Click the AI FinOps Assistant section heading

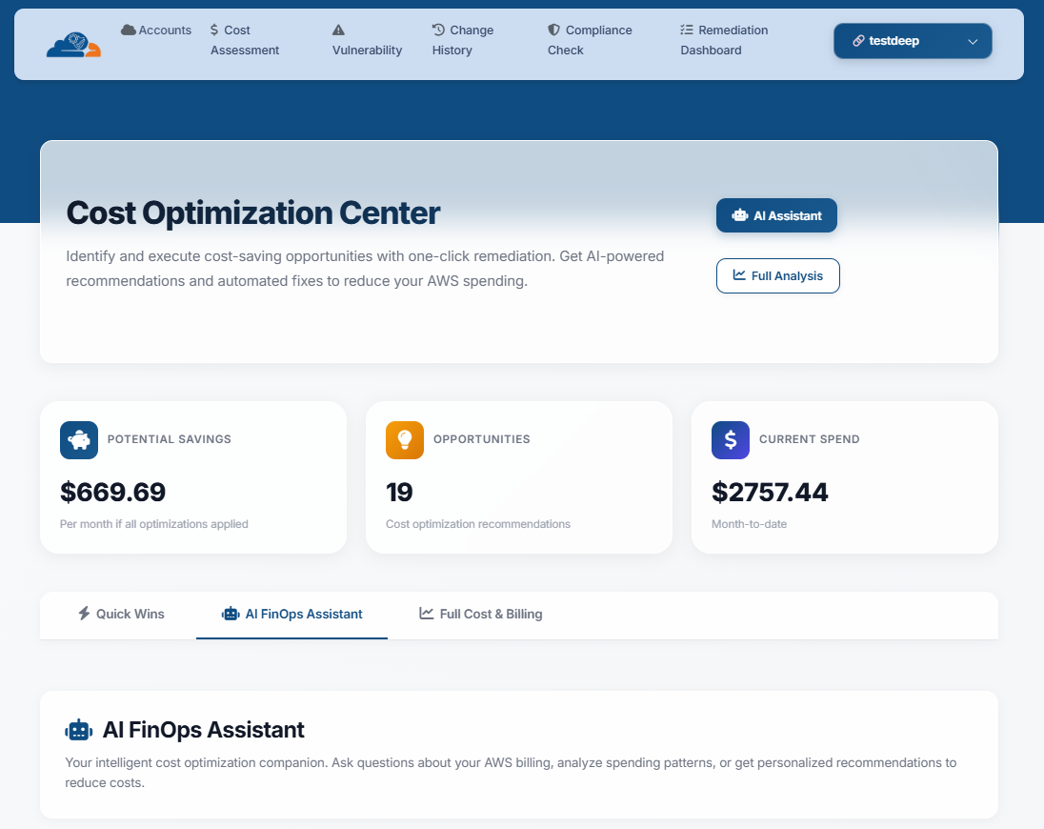203,730
